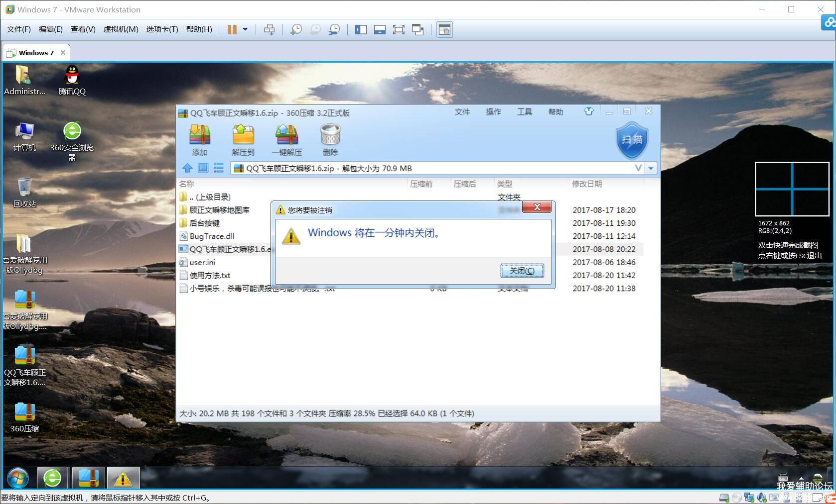Click the 扫描 shield scan button
The height and width of the screenshot is (504, 836).
pyautogui.click(x=632, y=140)
